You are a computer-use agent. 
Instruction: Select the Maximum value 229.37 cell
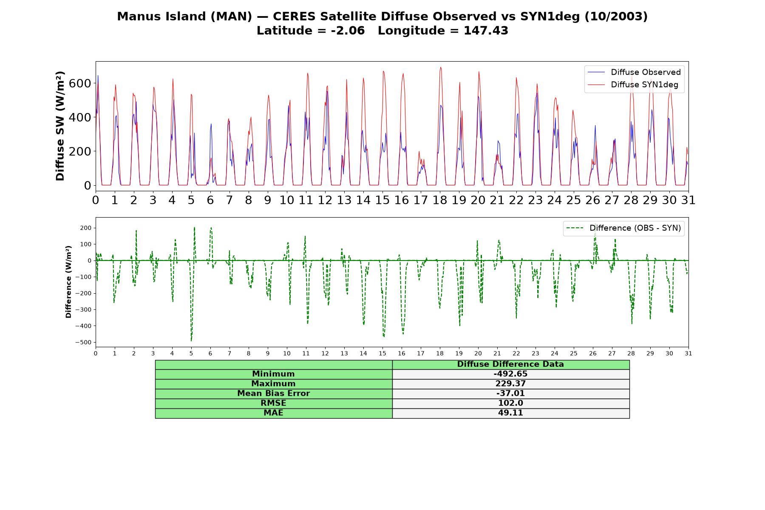[510, 384]
